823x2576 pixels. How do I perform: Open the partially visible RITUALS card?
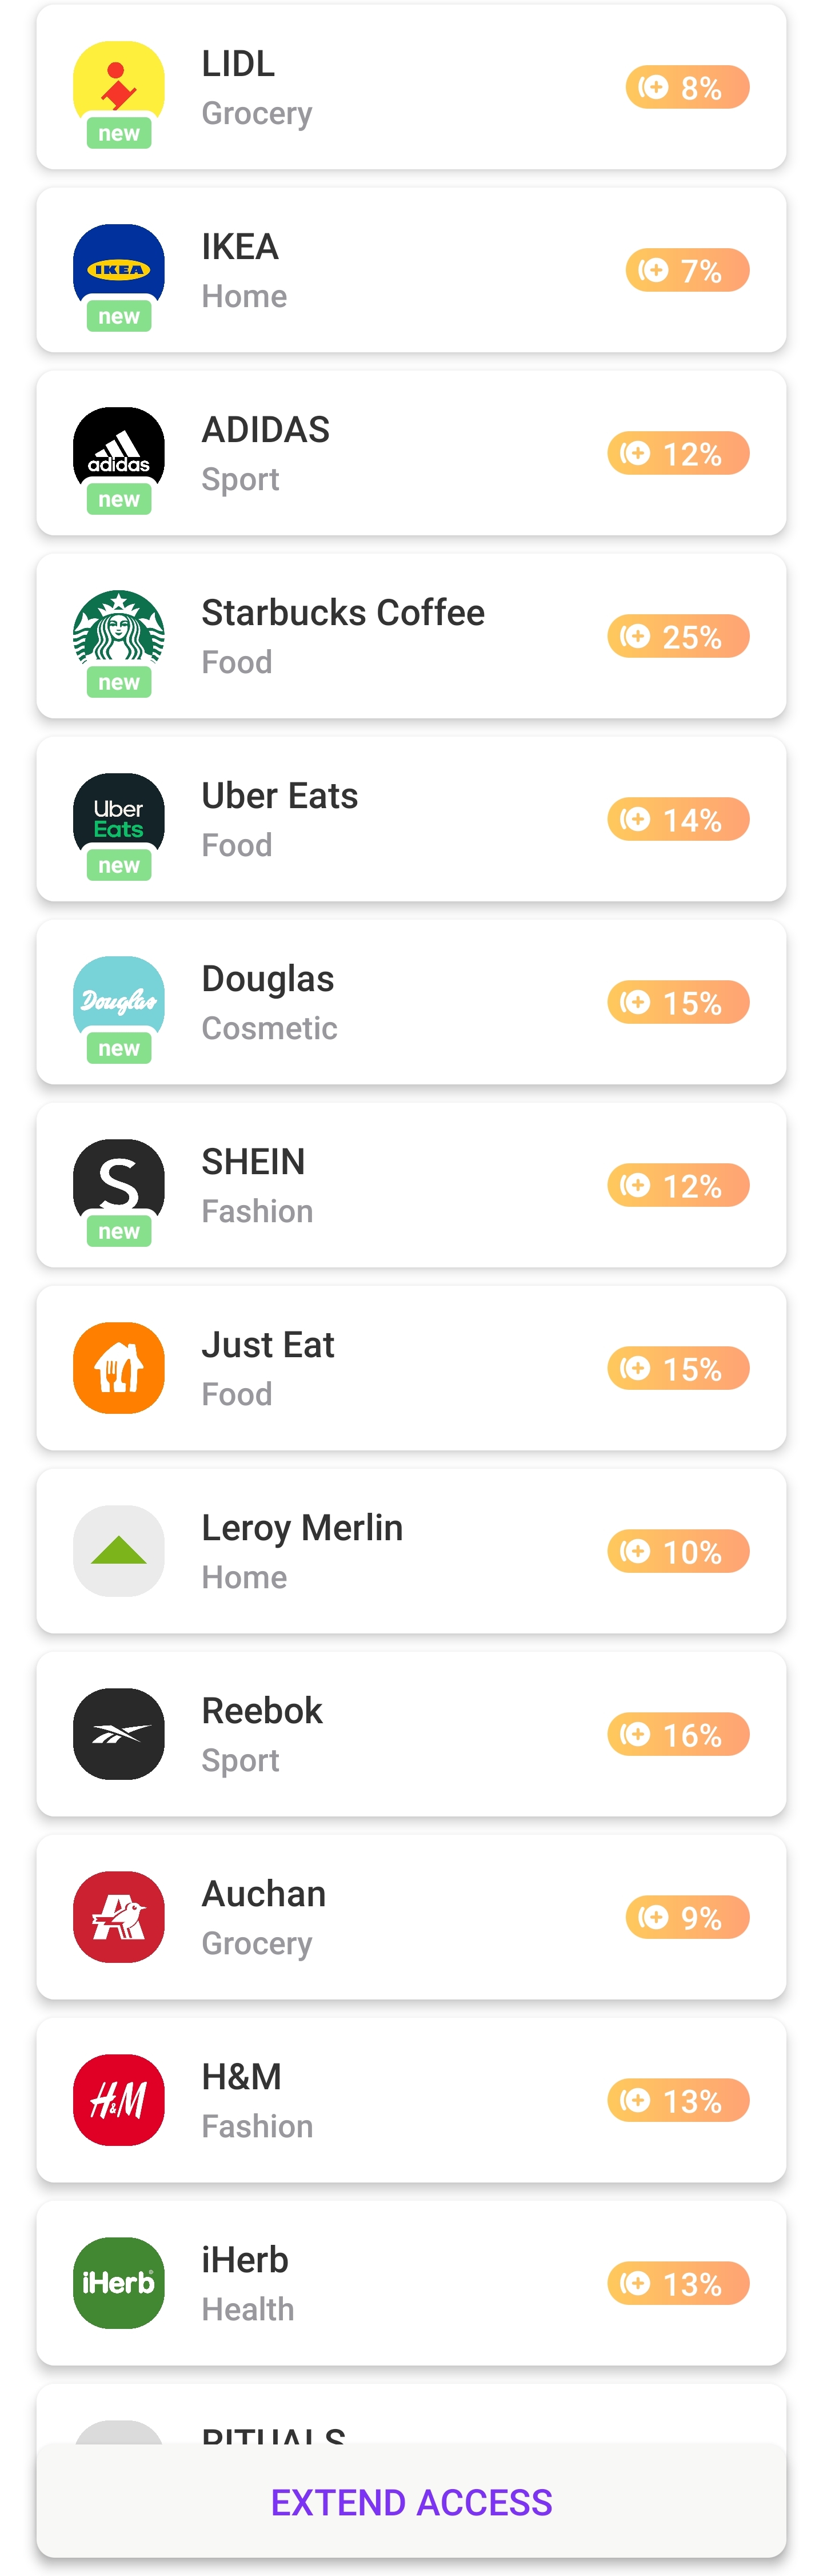click(x=411, y=2415)
